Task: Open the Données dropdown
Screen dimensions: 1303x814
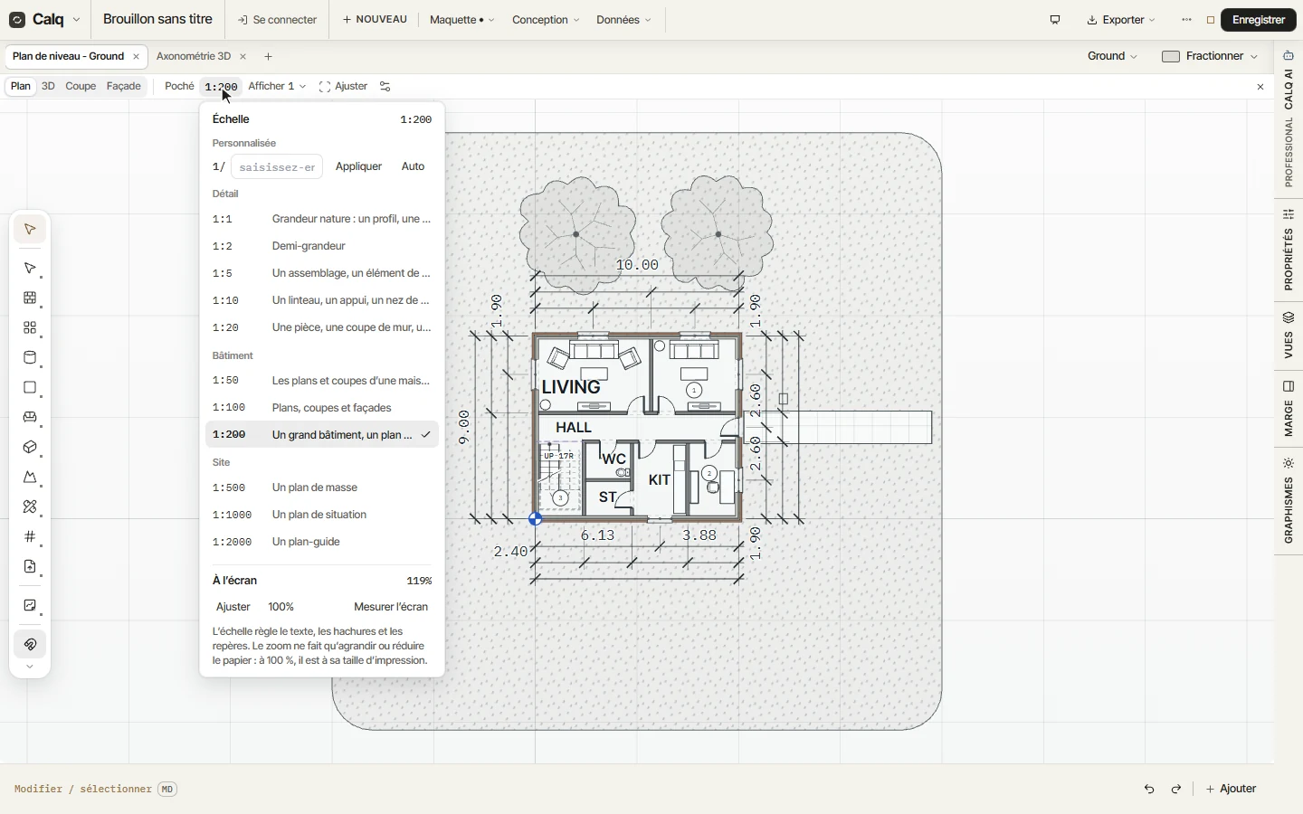Action: (x=623, y=20)
